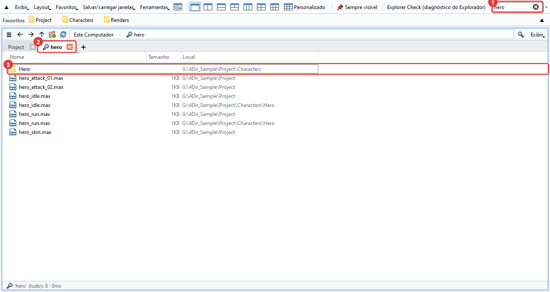Clear the hero search box text
Screen dimensions: 550x292
click(536, 7)
